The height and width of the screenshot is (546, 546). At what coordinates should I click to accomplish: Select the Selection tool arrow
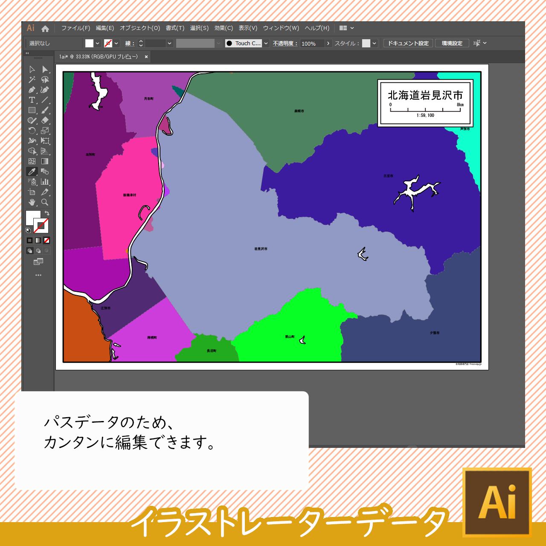click(x=32, y=69)
